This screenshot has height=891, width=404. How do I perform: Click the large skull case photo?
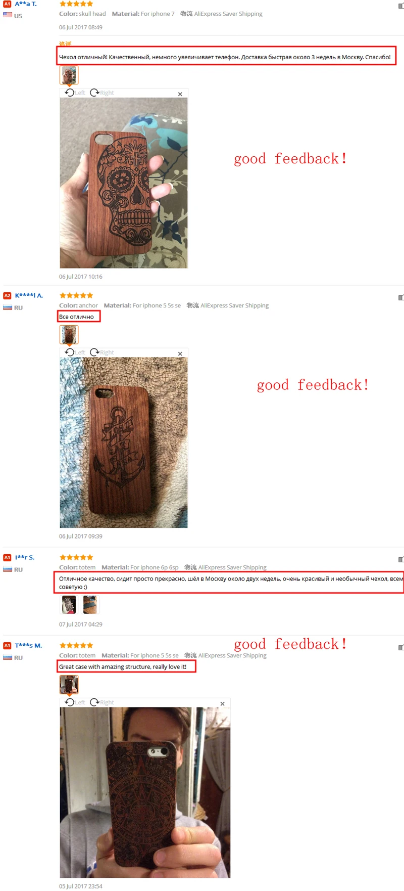(x=124, y=183)
